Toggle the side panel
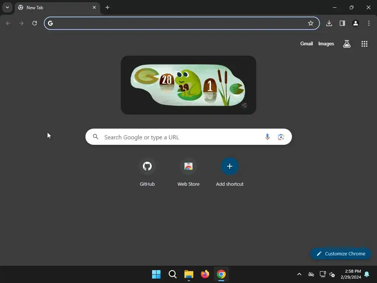Viewport: 377px width, 283px height. pyautogui.click(x=342, y=23)
